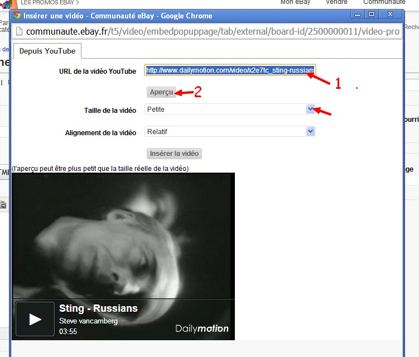419x357 pixels.
Task: Select the Depuis YouTube tab
Action: pyautogui.click(x=47, y=51)
